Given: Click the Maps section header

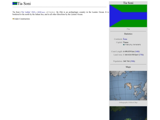Looking at the screenshot, I should click(128, 67).
